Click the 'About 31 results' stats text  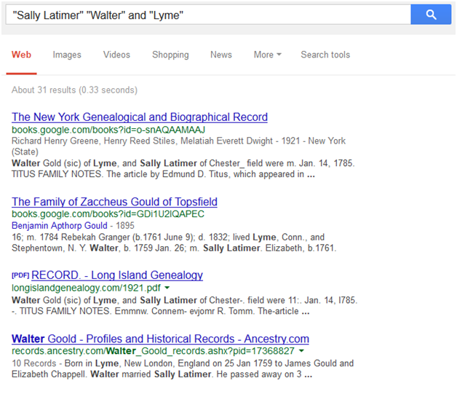click(x=74, y=90)
